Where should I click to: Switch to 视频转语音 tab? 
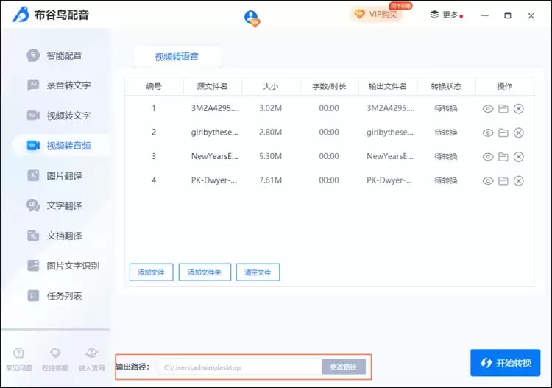177,57
